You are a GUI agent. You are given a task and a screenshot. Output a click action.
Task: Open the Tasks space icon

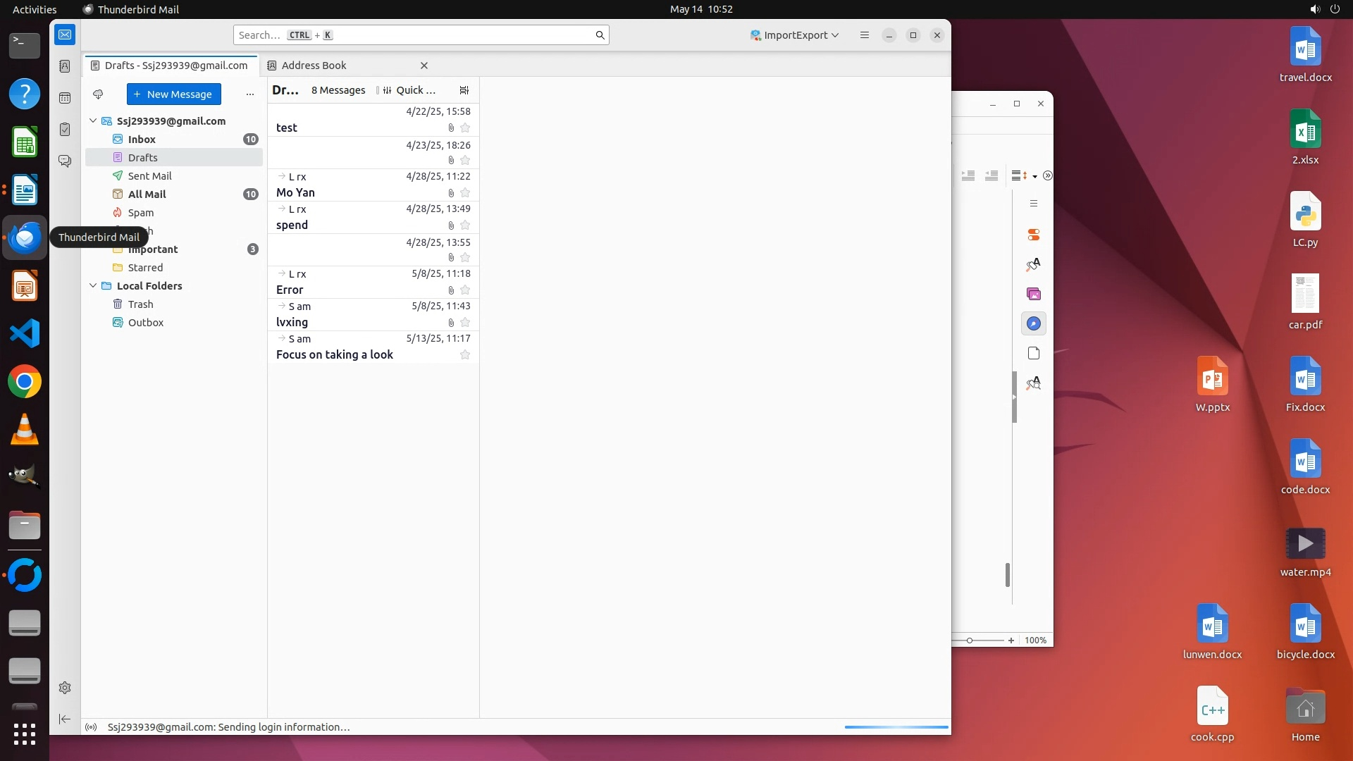65,130
